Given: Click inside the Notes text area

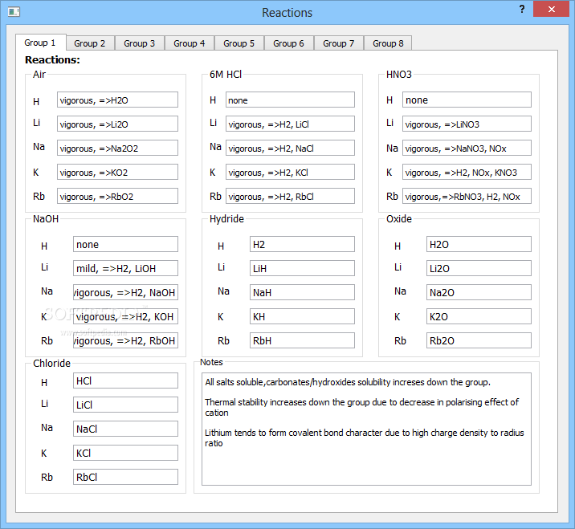Looking at the screenshot, I should pos(366,429).
